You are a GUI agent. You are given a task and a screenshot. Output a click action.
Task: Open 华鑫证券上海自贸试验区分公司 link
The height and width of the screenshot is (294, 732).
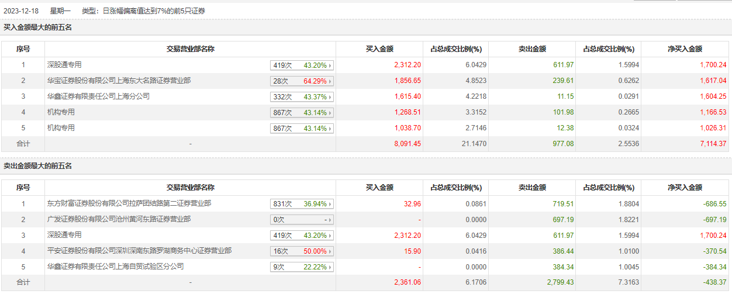click(115, 267)
